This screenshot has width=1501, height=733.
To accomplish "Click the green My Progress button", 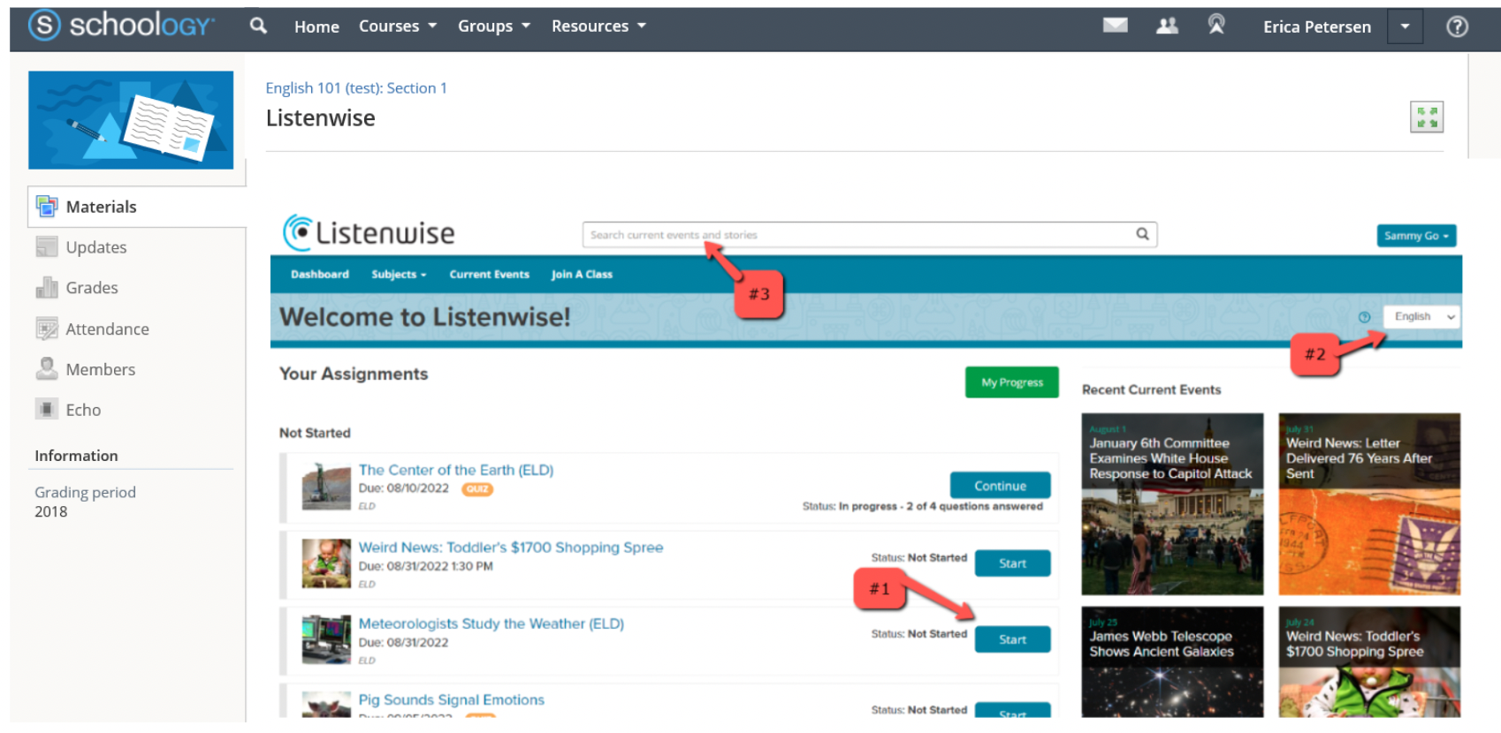I will [x=1011, y=382].
